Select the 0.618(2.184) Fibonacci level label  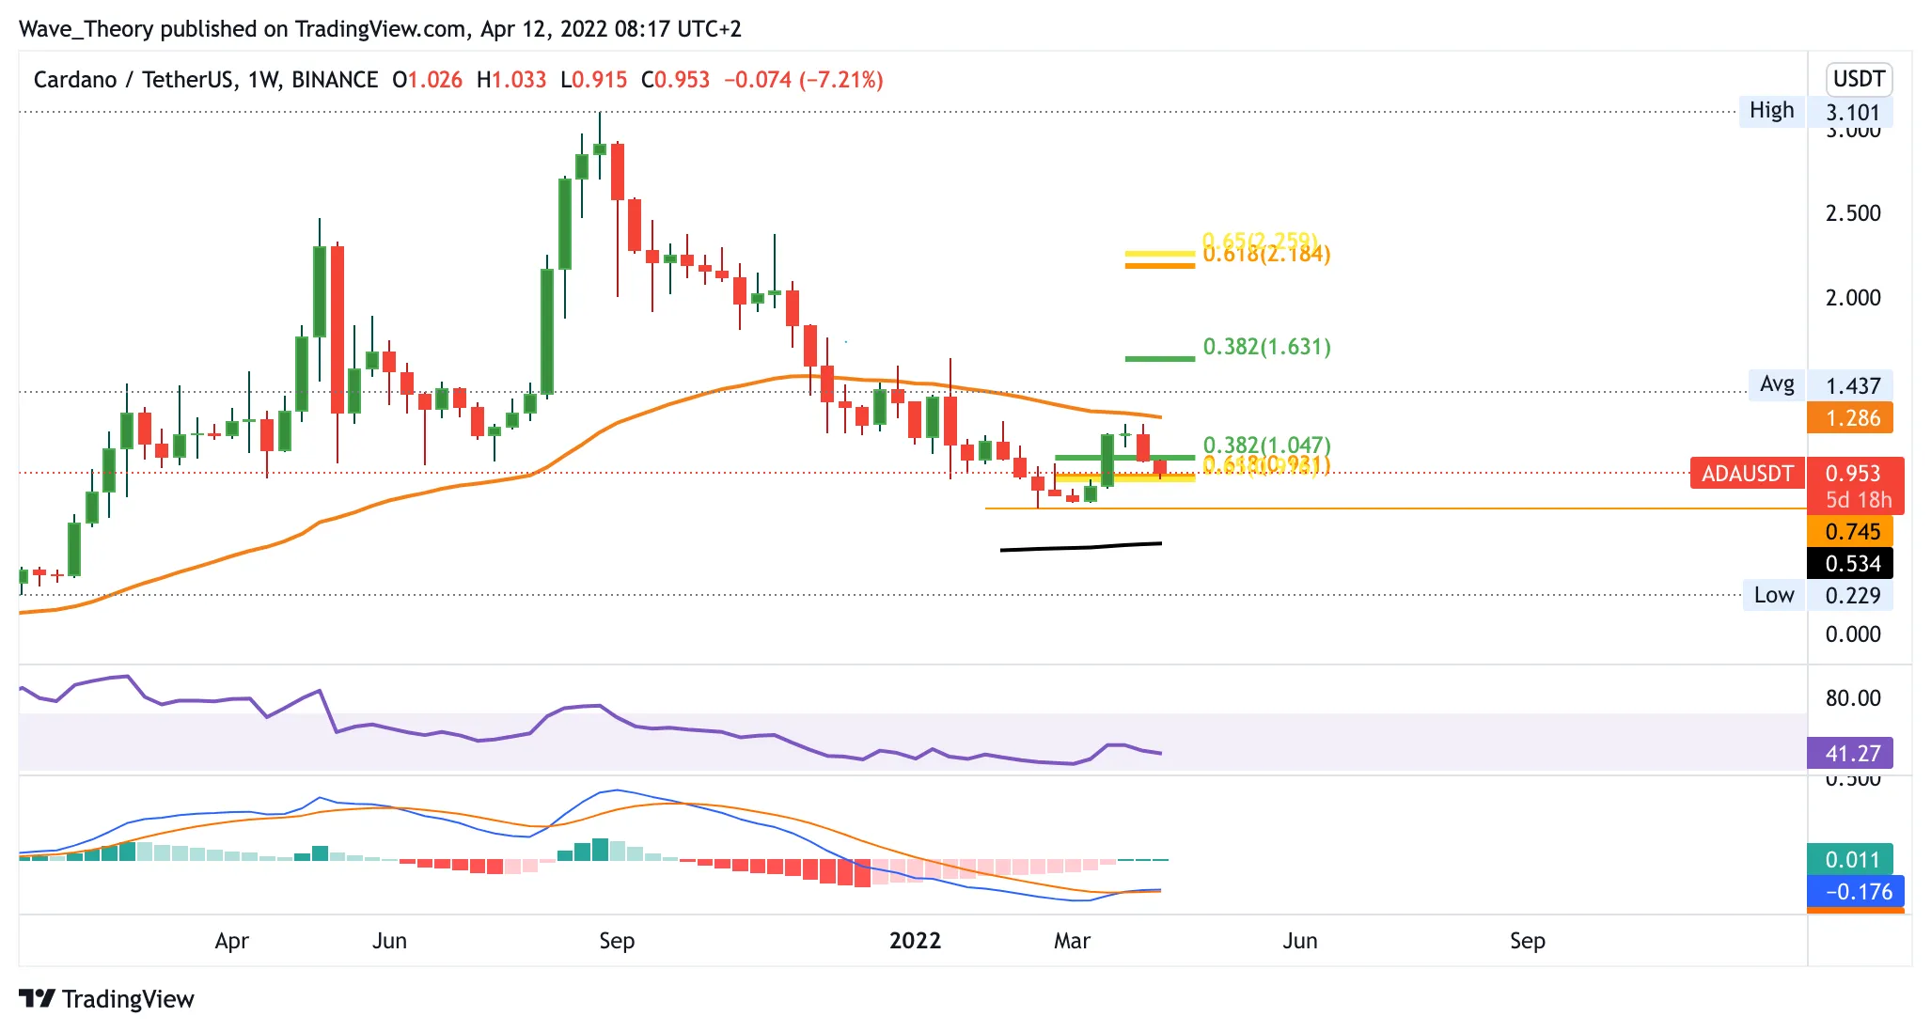pos(1266,255)
